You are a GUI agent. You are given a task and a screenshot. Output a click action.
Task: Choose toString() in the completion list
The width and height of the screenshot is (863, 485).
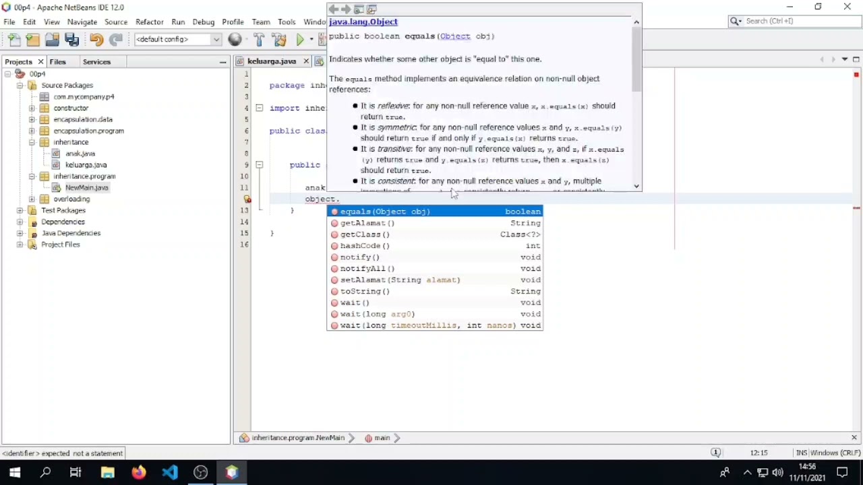435,292
